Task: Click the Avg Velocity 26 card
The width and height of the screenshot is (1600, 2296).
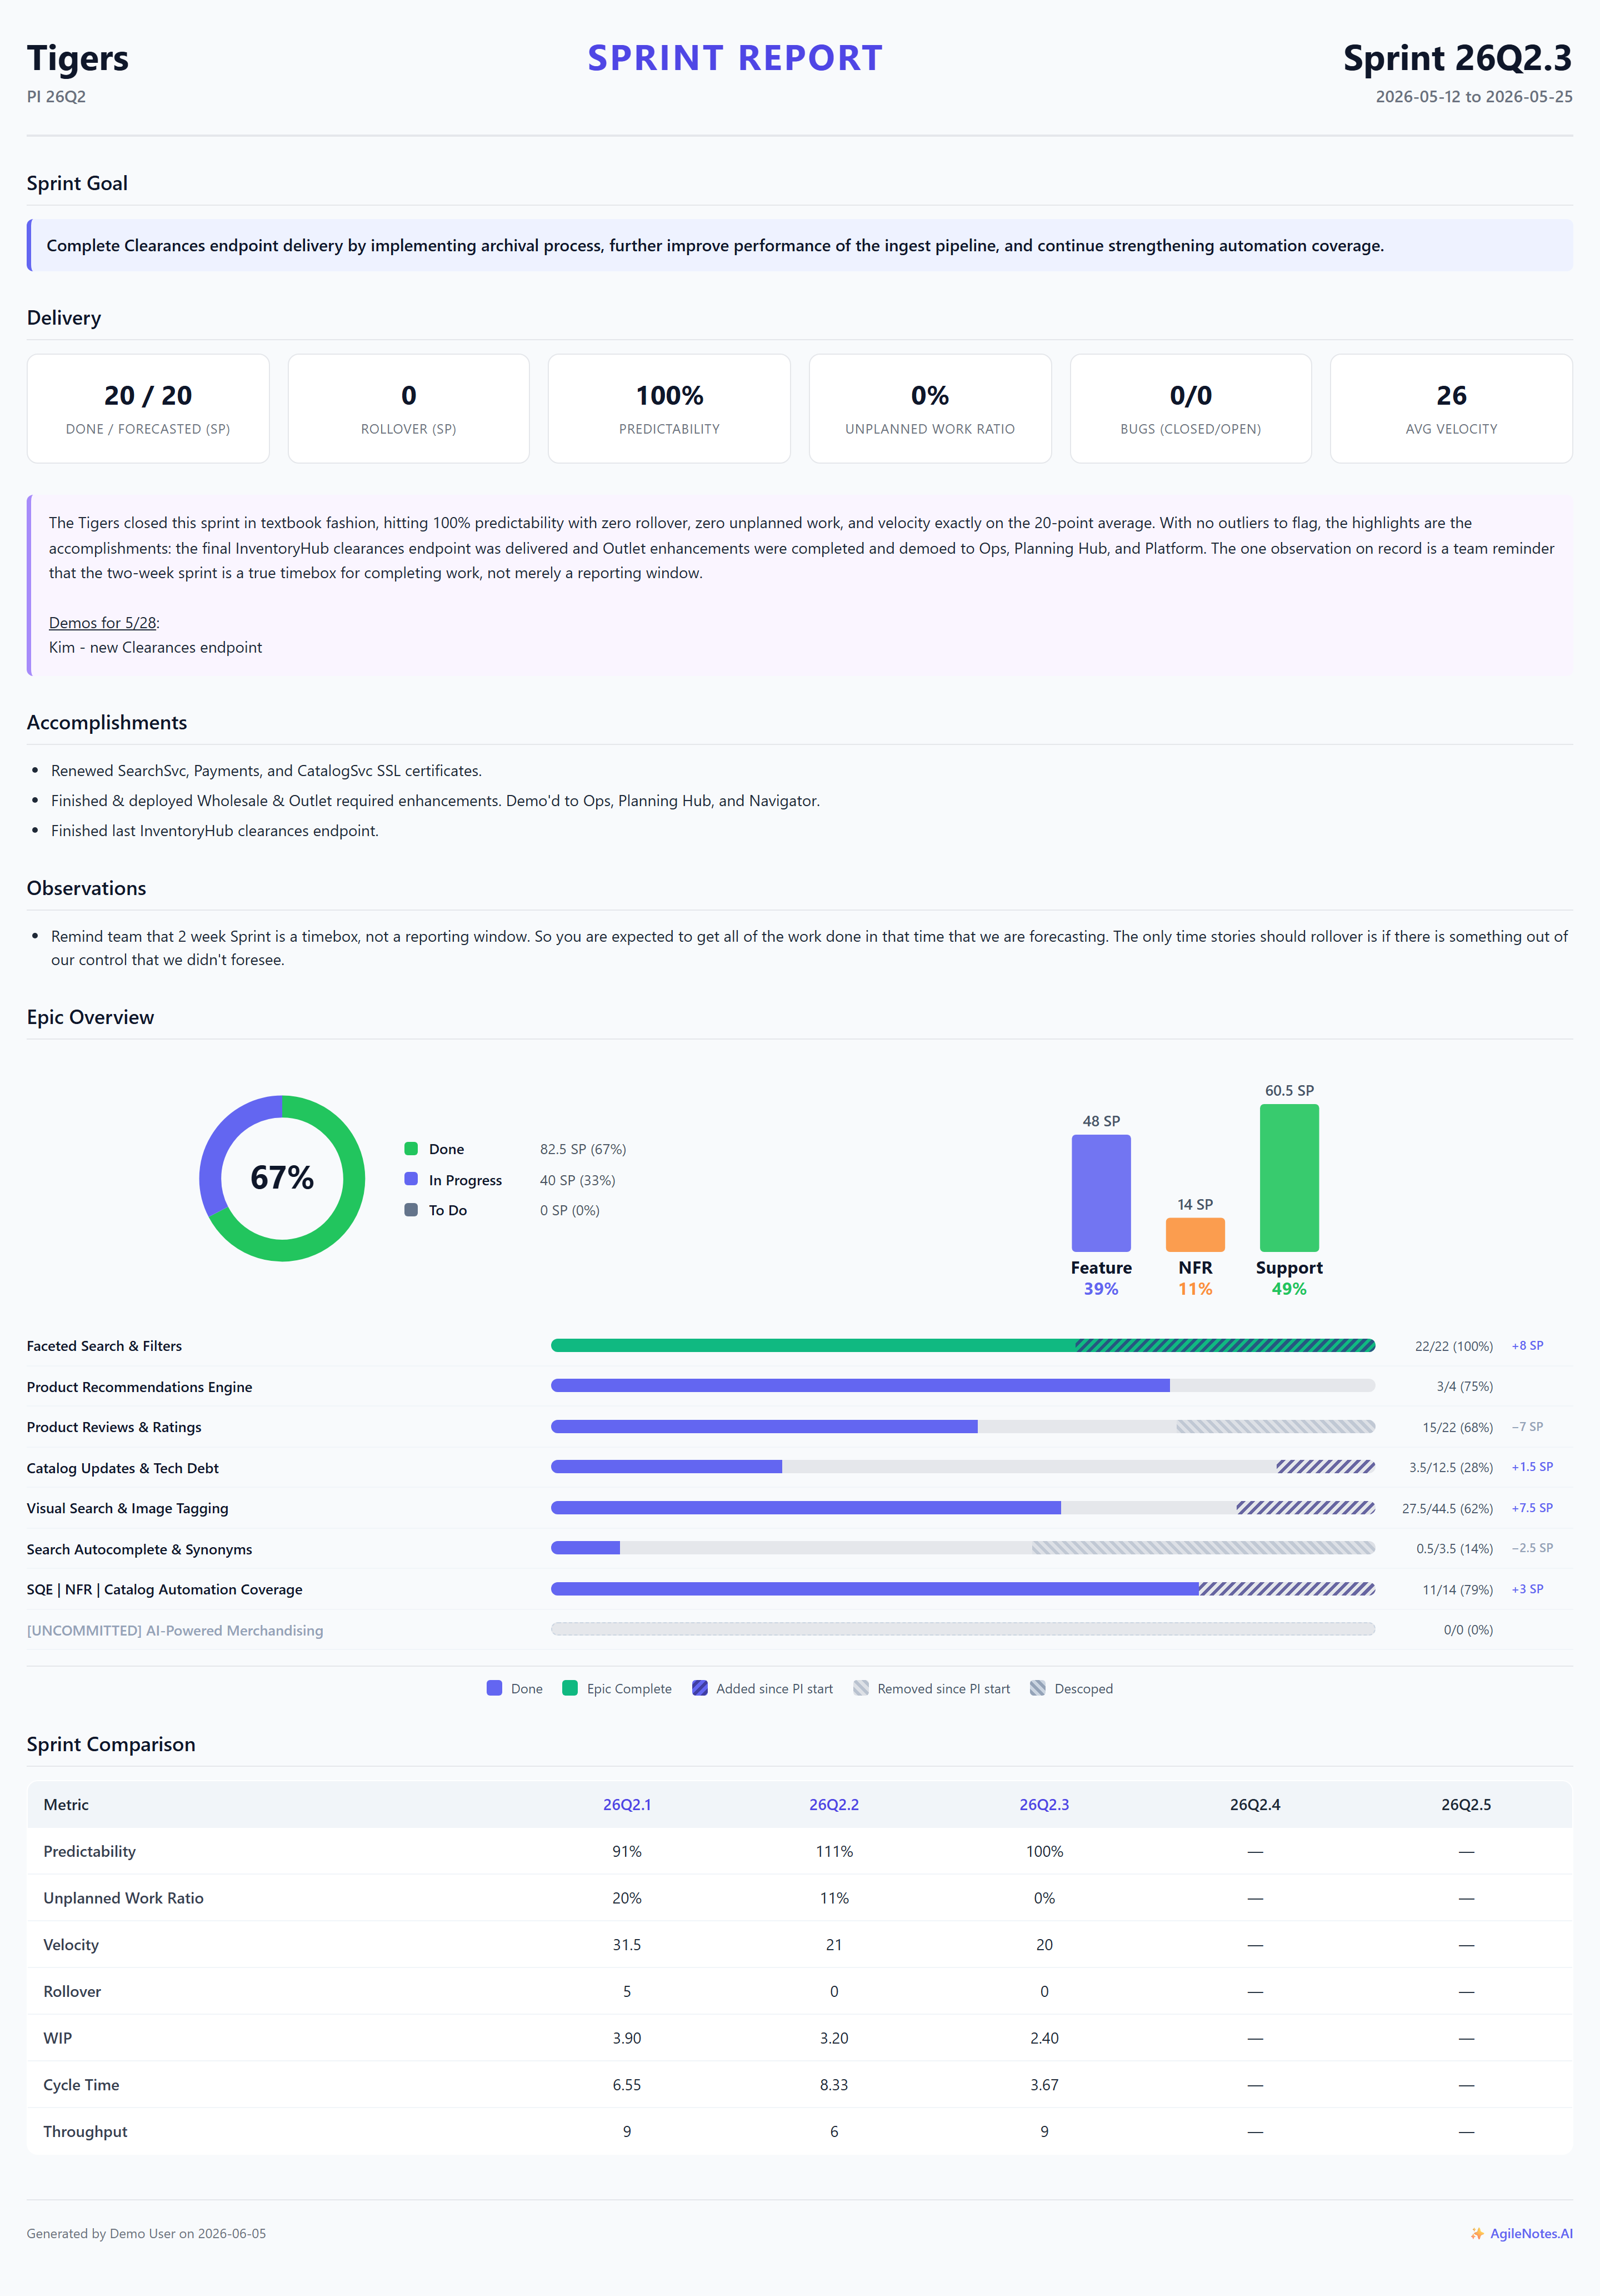Action: (x=1451, y=408)
